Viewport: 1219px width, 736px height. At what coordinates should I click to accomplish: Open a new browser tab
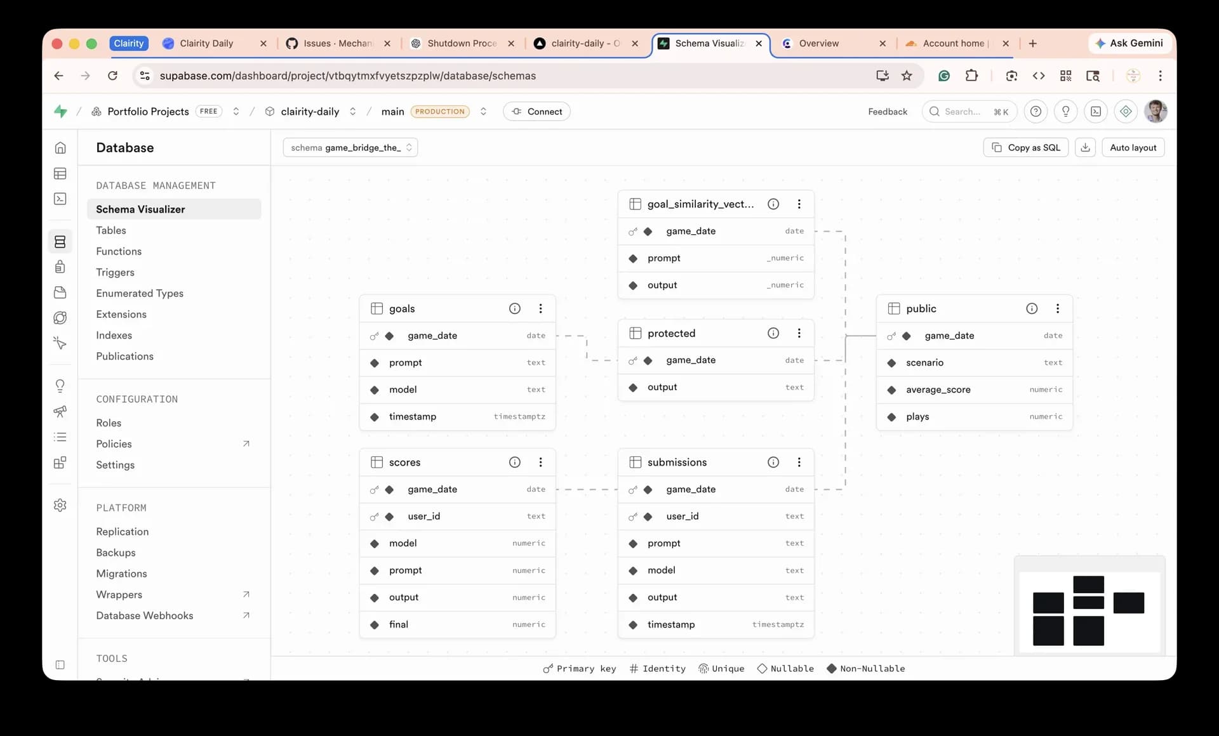1033,43
